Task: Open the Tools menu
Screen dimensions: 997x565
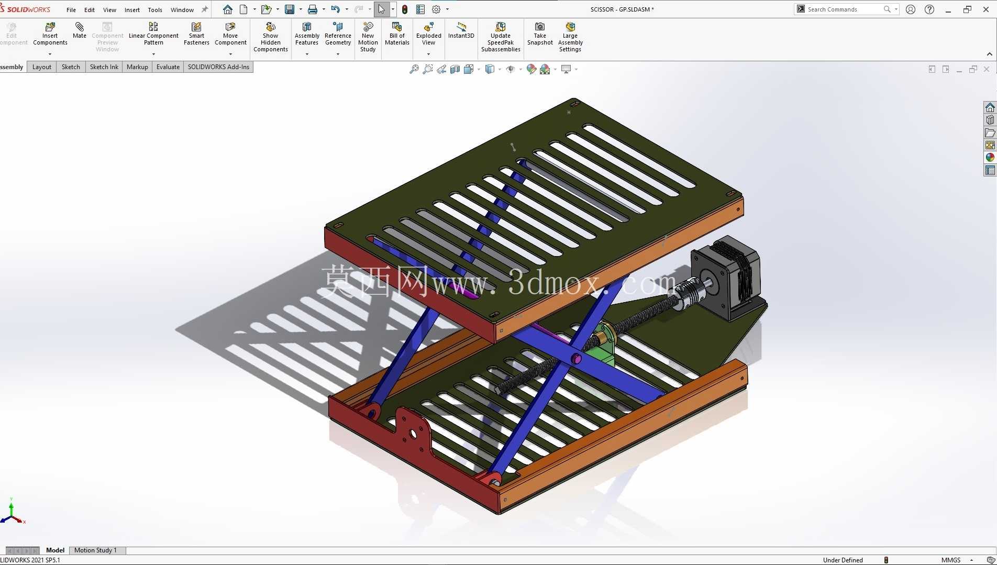Action: tap(155, 9)
